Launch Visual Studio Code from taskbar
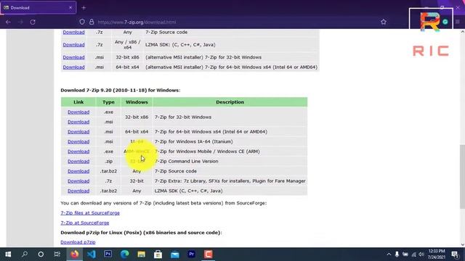The width and height of the screenshot is (465, 261). point(92,254)
